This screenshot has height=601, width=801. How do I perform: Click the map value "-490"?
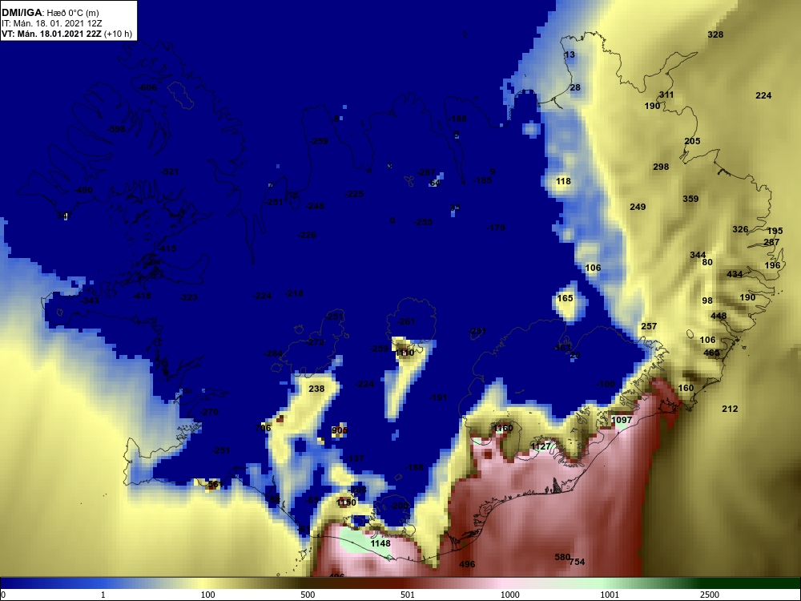[x=84, y=190]
